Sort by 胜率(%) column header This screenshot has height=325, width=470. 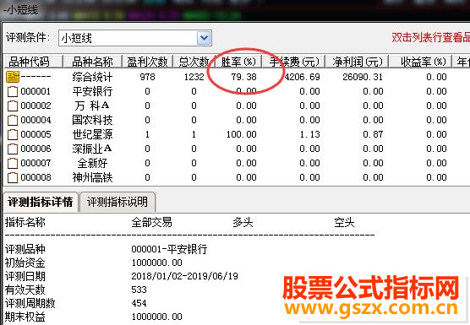(238, 62)
